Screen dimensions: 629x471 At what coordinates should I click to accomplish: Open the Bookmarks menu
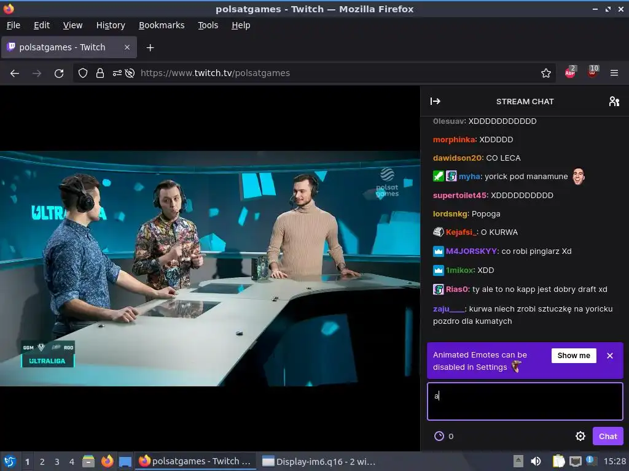[x=162, y=25]
